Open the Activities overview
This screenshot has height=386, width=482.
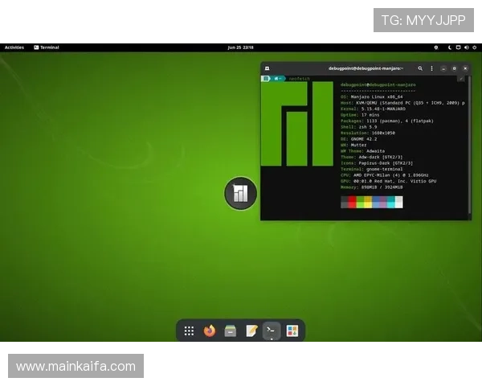click(14, 47)
